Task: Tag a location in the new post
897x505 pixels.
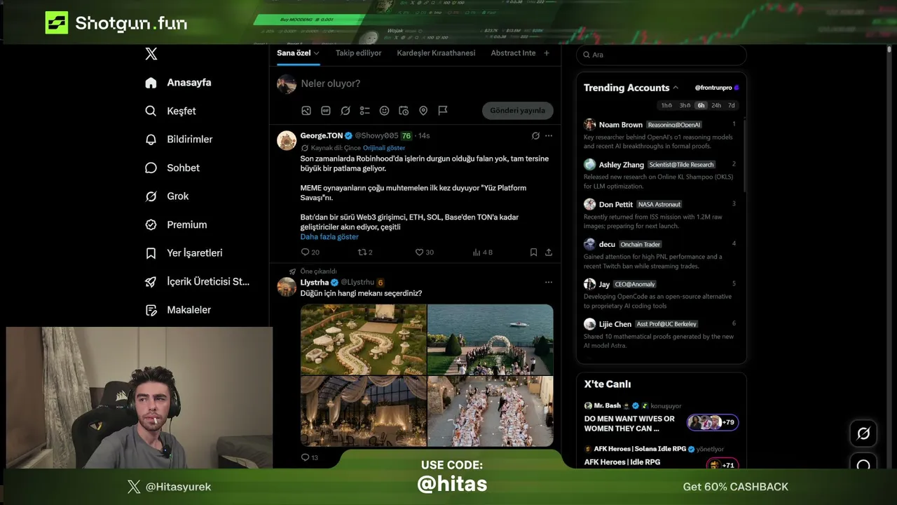Action: tap(423, 111)
